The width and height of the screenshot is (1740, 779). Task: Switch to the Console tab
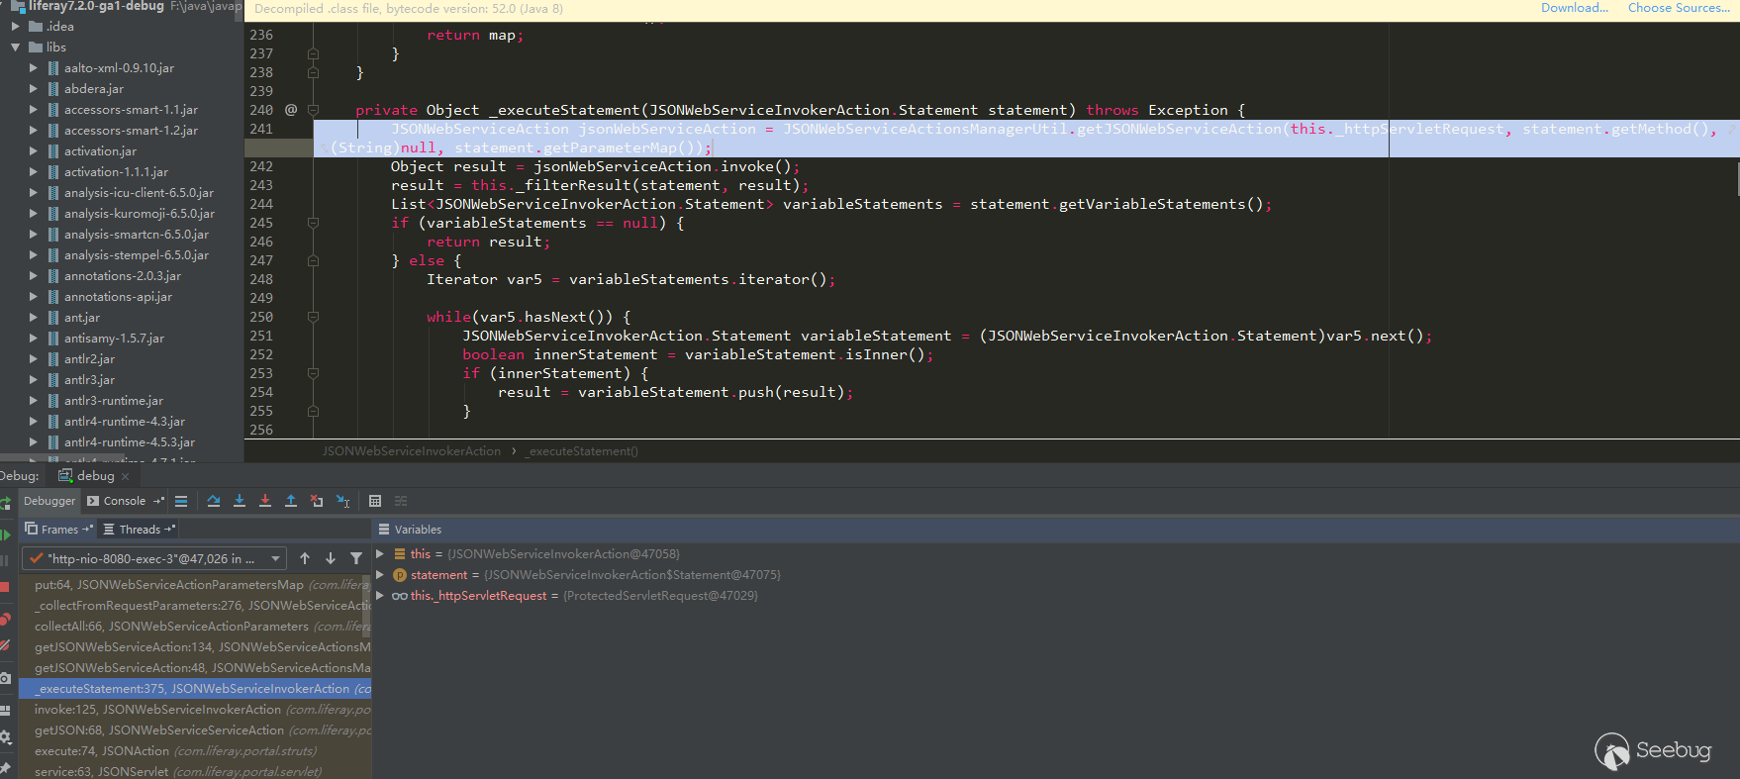(x=117, y=501)
